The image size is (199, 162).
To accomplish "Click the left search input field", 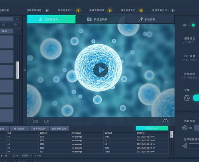I will [7, 19].
